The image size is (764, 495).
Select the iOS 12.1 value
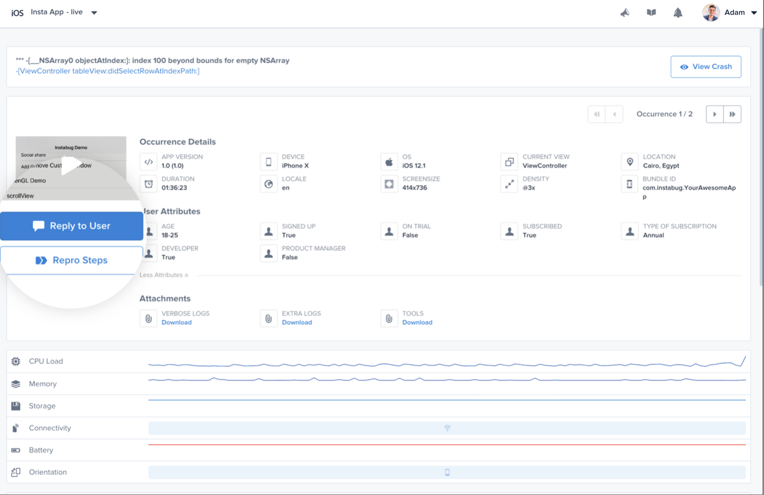coord(414,166)
